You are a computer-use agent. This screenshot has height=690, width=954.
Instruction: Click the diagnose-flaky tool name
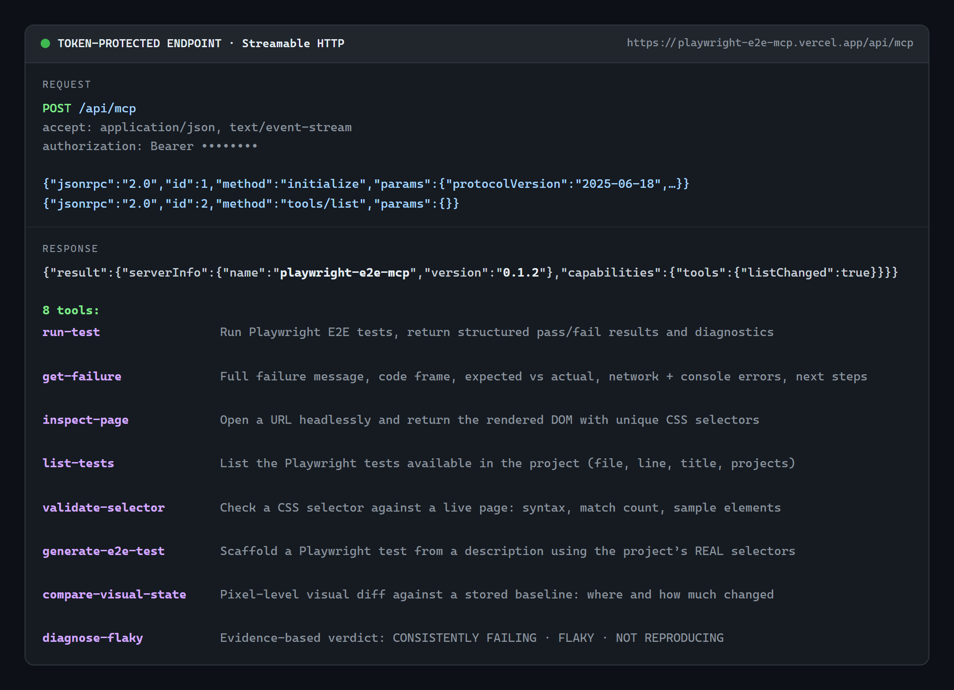coord(93,638)
